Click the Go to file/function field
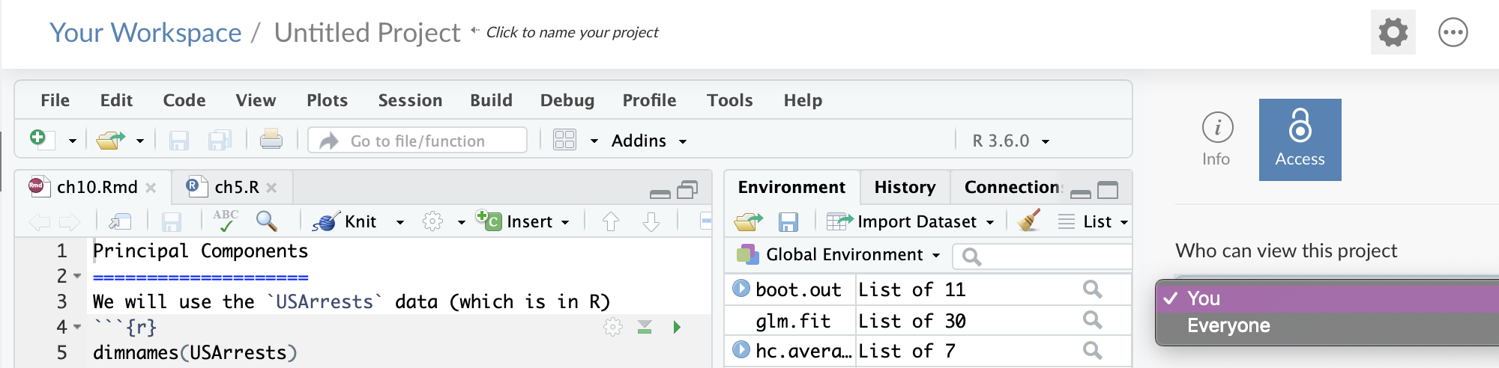Image resolution: width=1499 pixels, height=368 pixels. coord(417,141)
